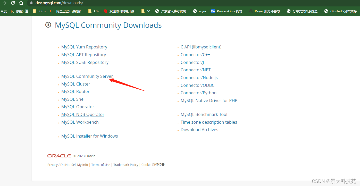
Task: Open MySQL Cluster link
Action: pyautogui.click(x=76, y=84)
